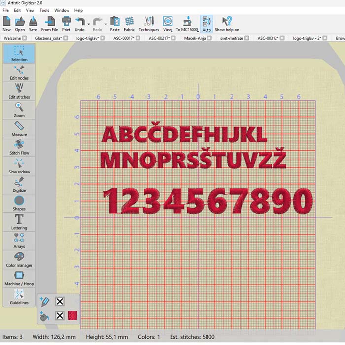Select the Edit nodes tool
Viewport: 345px width, 345px height.
[x=19, y=72]
